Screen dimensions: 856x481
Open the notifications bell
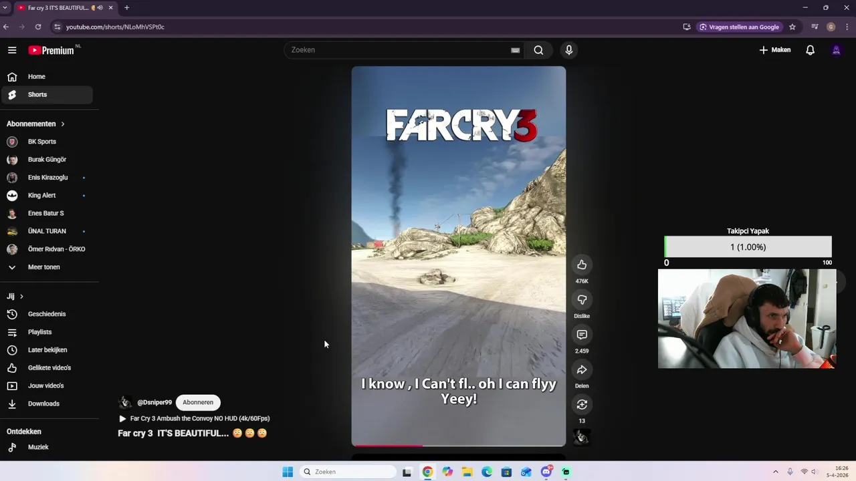coord(810,50)
